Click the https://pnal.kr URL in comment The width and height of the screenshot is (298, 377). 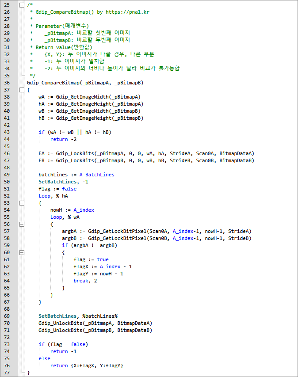127,12
